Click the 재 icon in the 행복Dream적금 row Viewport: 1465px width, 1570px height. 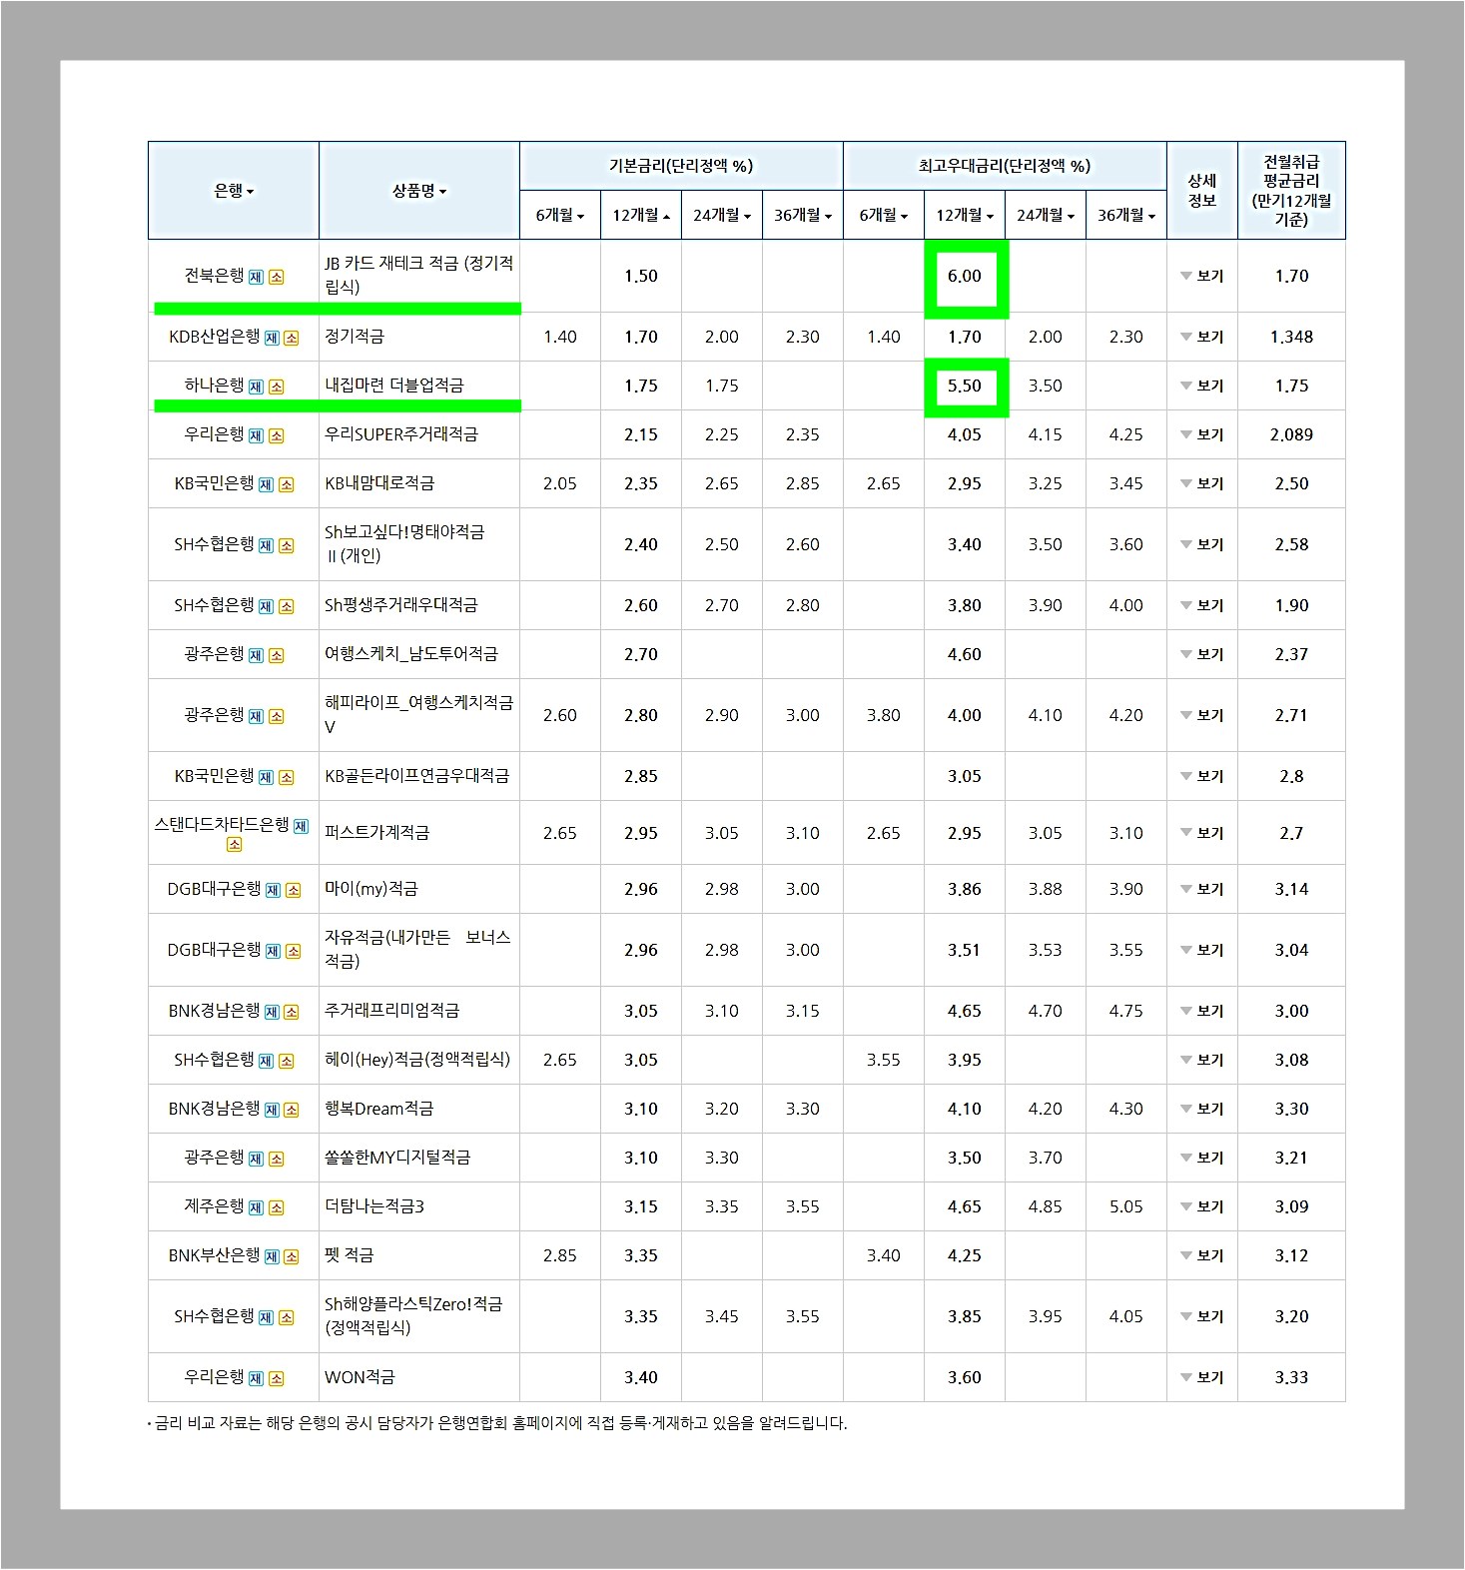tap(272, 1111)
